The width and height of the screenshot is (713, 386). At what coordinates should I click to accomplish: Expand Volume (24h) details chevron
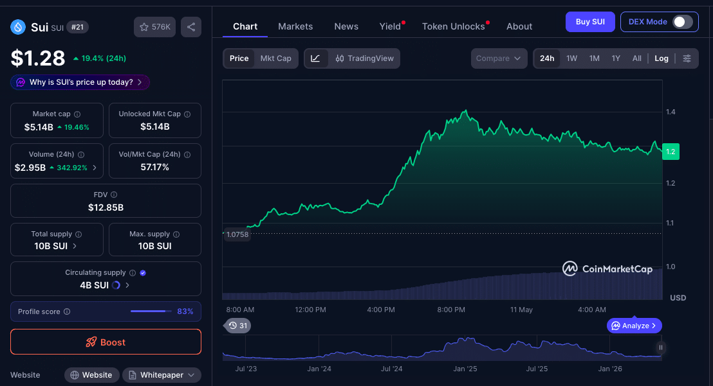pyautogui.click(x=95, y=168)
